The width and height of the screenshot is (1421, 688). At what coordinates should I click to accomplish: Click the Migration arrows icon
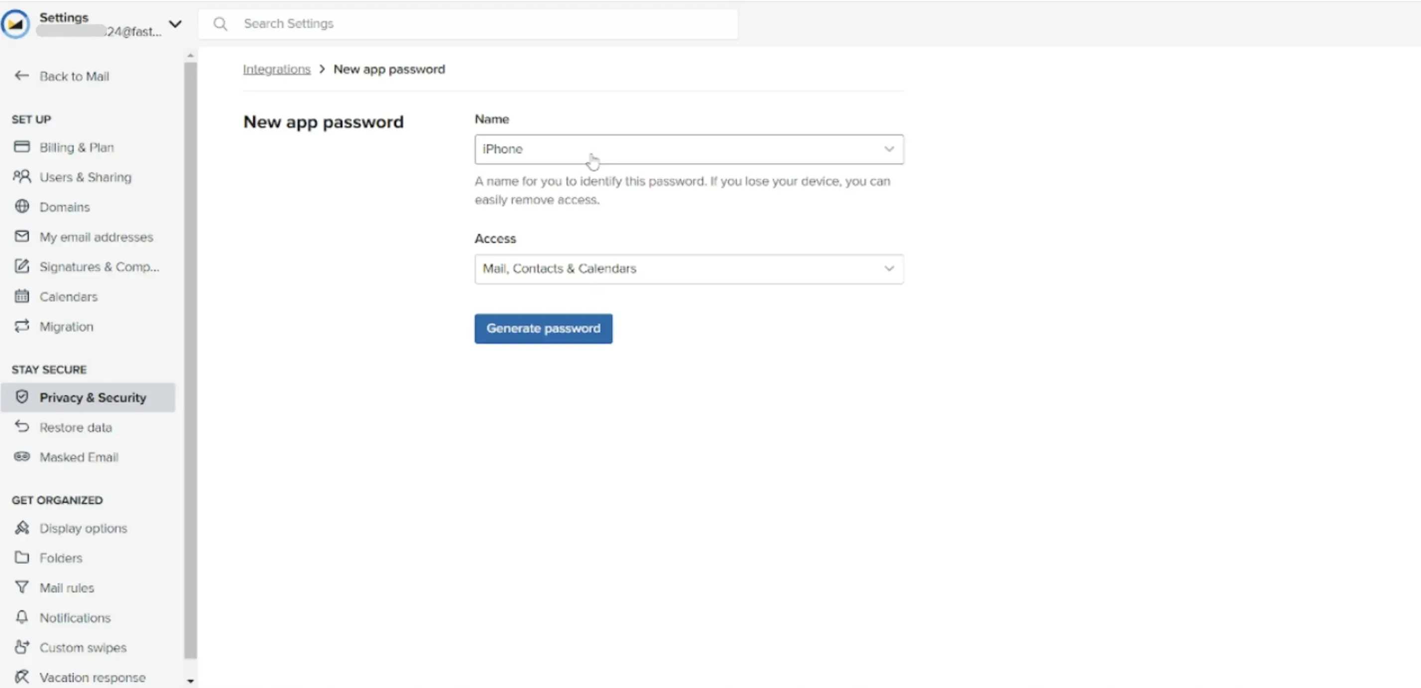(21, 326)
